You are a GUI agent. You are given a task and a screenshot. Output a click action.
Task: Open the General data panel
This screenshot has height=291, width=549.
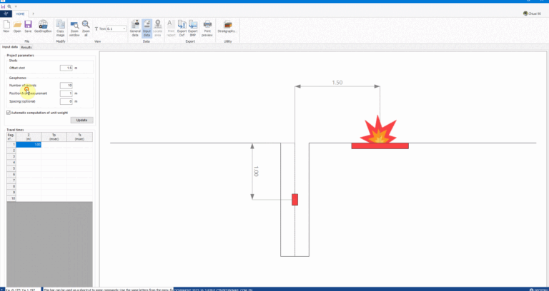[x=134, y=26]
